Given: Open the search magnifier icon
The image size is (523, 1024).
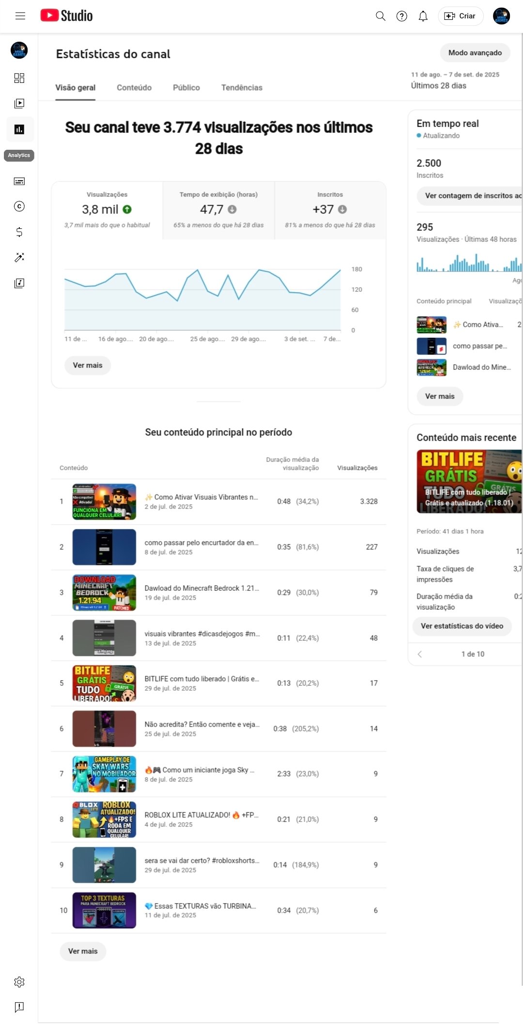Looking at the screenshot, I should (381, 16).
